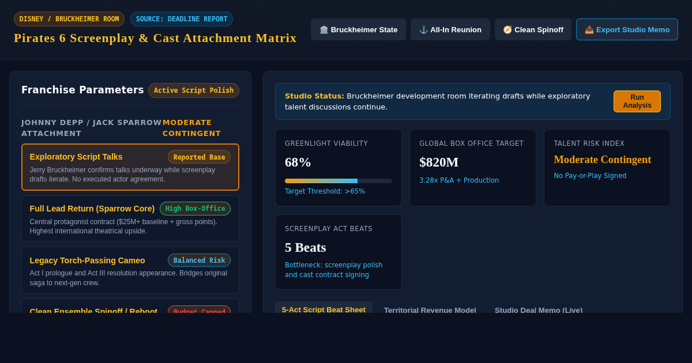This screenshot has height=363, width=692.
Task: Run Analysis on studio status
Action: click(x=637, y=101)
